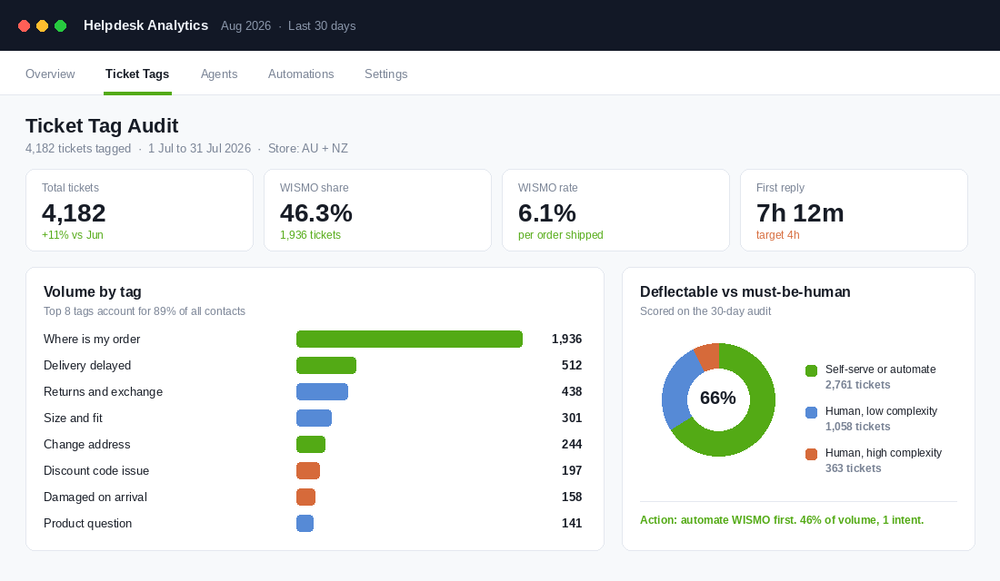This screenshot has height=581, width=1000.
Task: Select the WISMO share 46.3% card
Action: 377,211
